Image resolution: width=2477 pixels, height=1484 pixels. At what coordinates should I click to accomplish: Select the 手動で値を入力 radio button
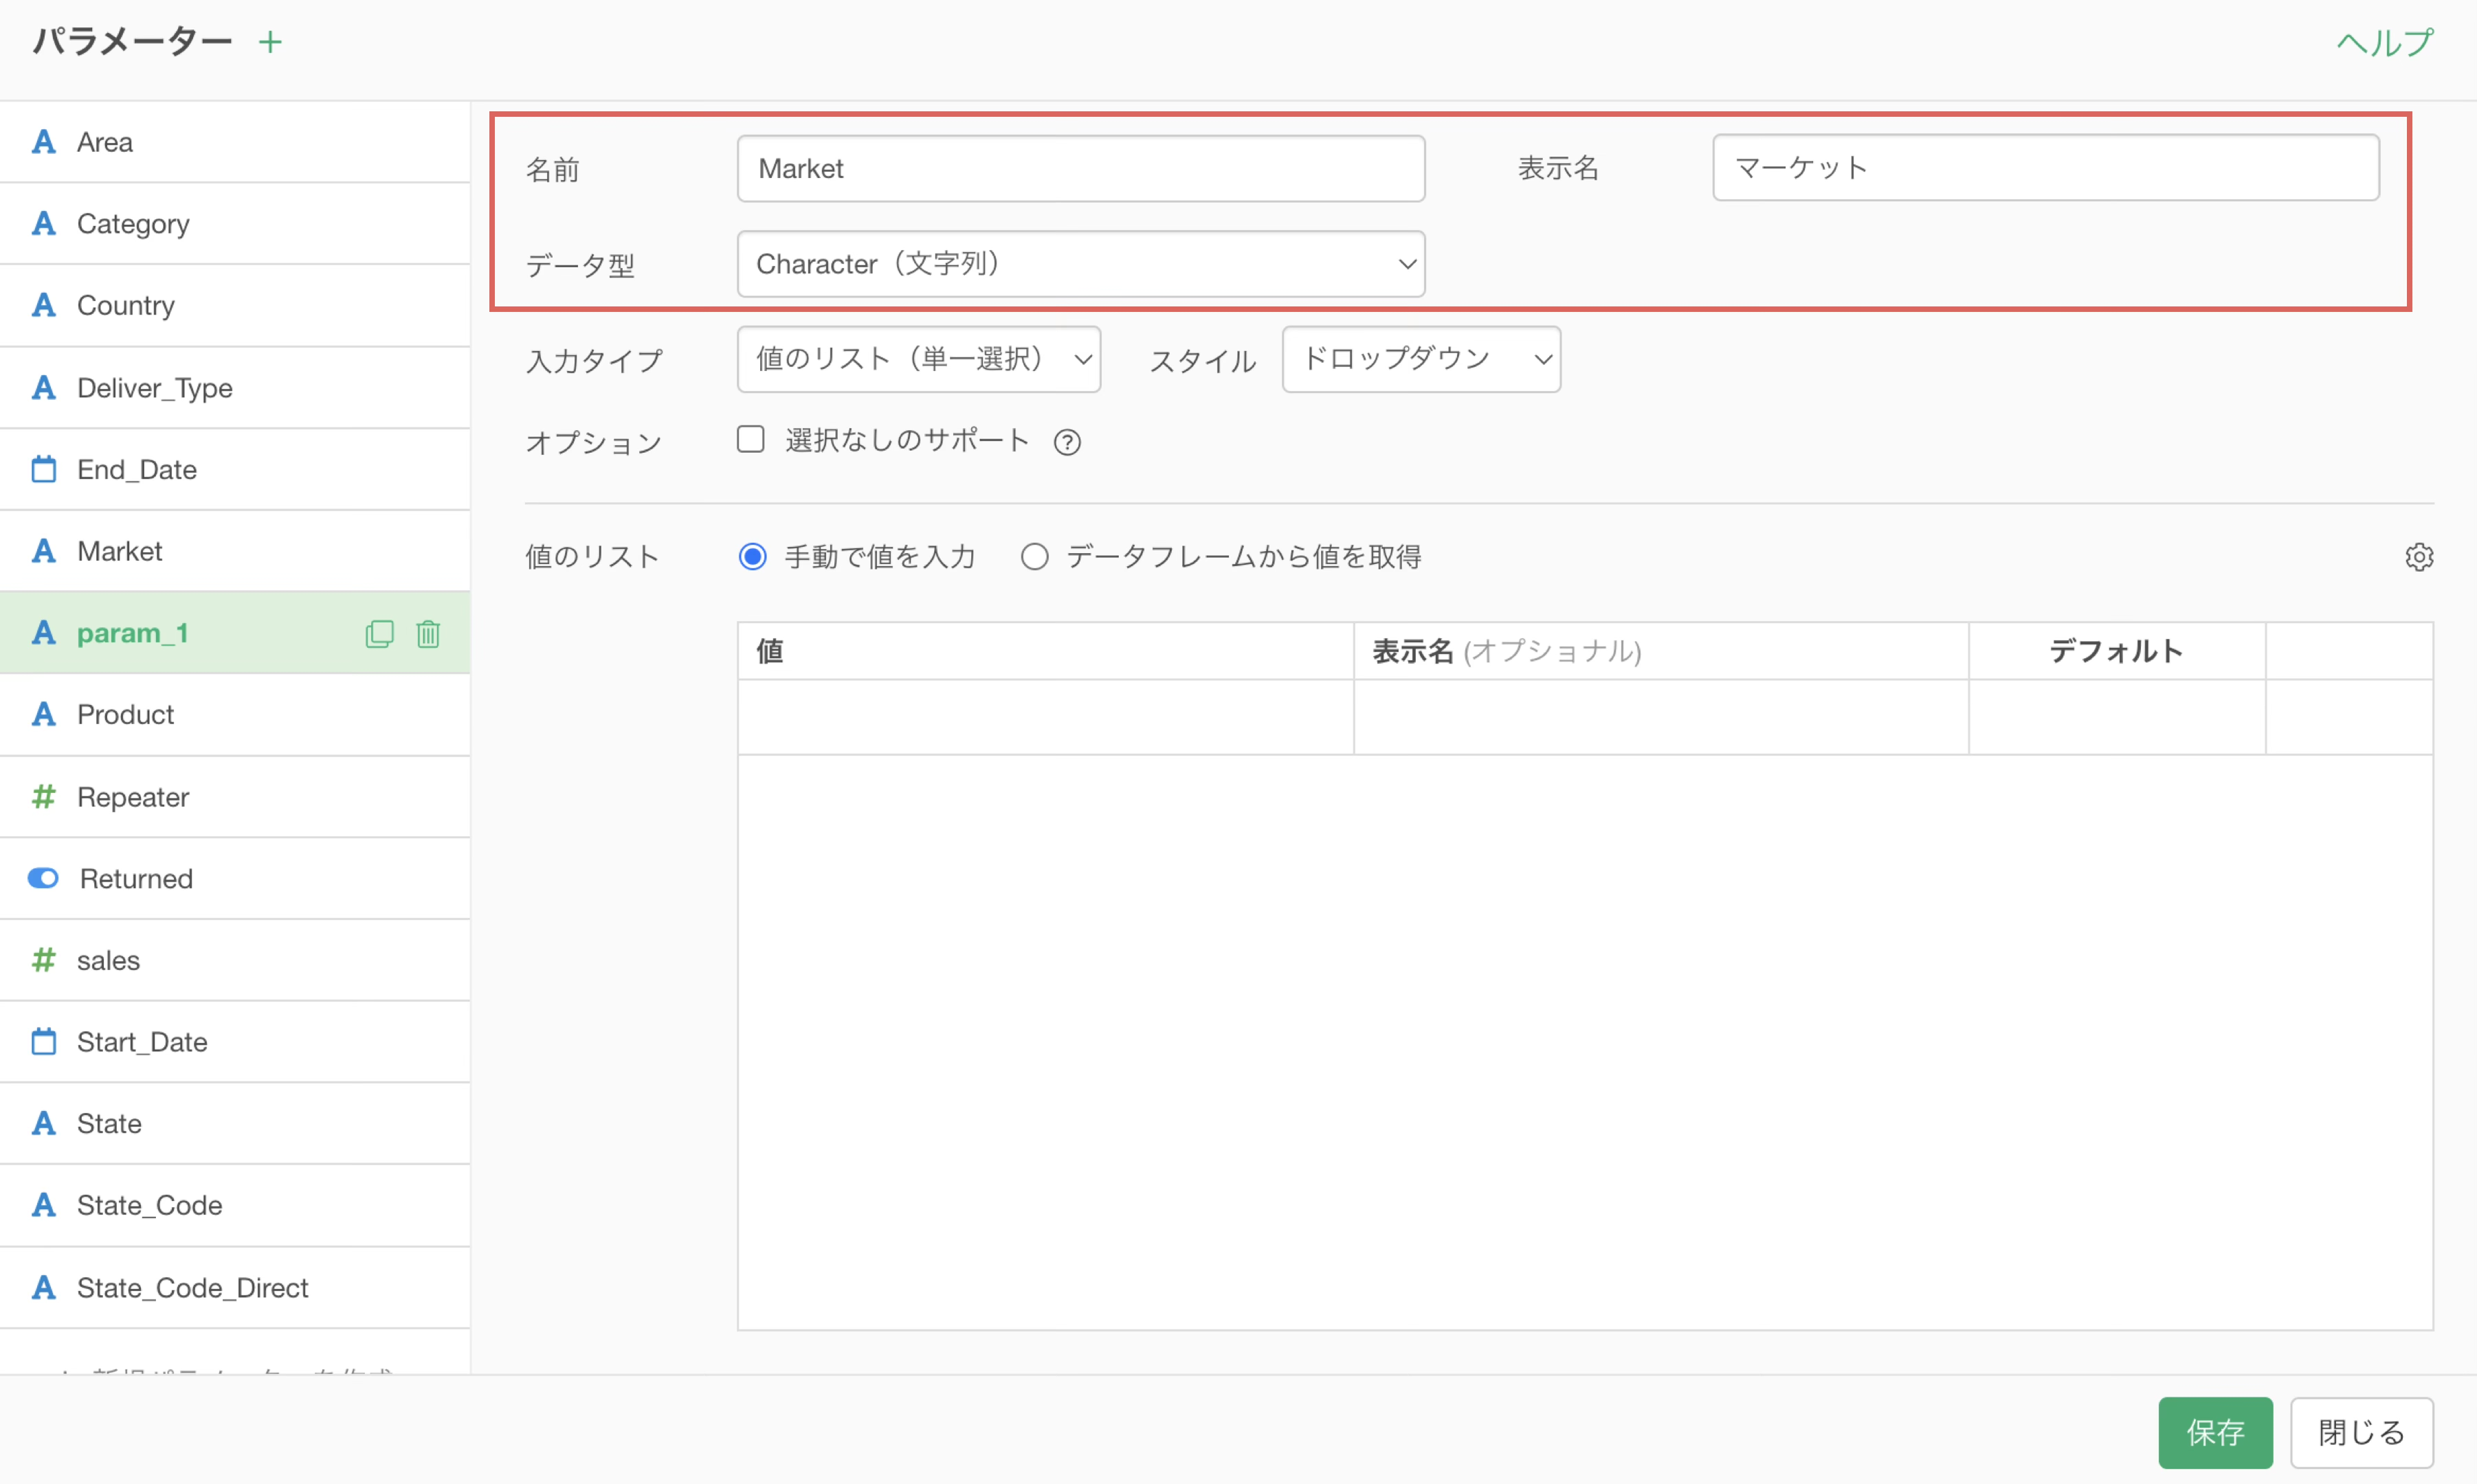[x=753, y=557]
